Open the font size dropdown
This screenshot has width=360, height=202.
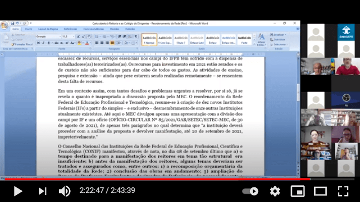coord(73,36)
